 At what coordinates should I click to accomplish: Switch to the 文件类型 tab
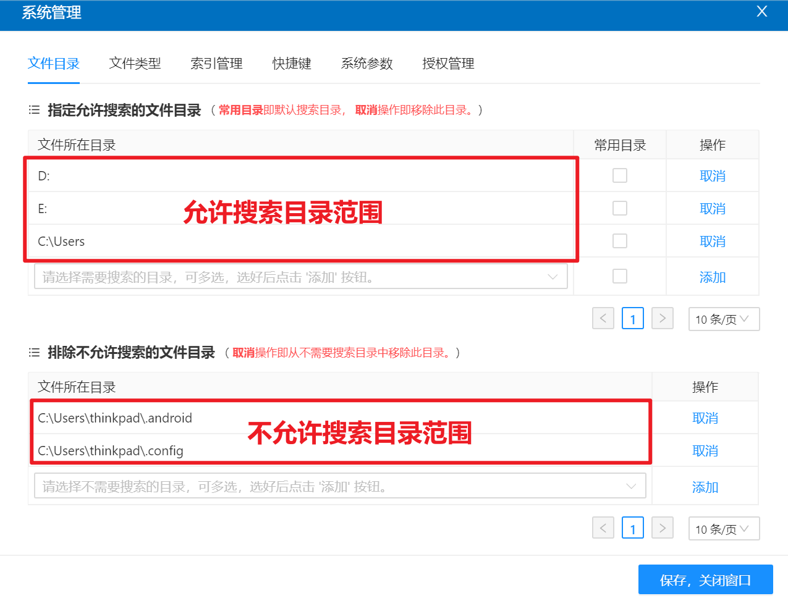pos(135,64)
